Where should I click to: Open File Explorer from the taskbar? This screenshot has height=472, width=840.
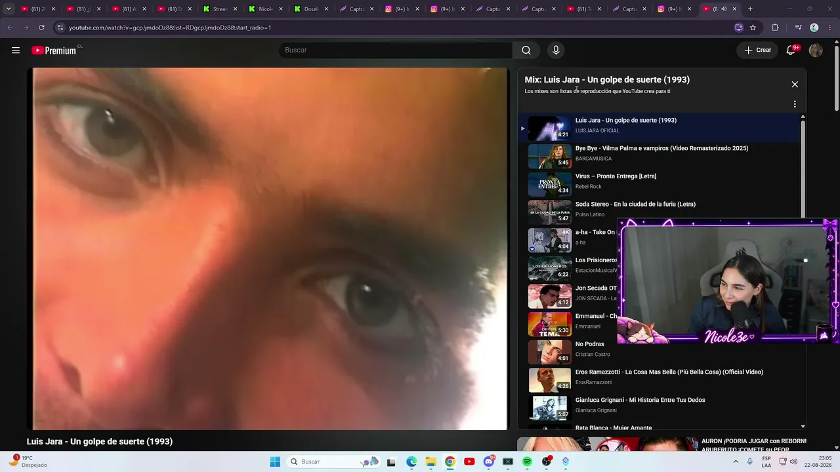click(x=430, y=462)
